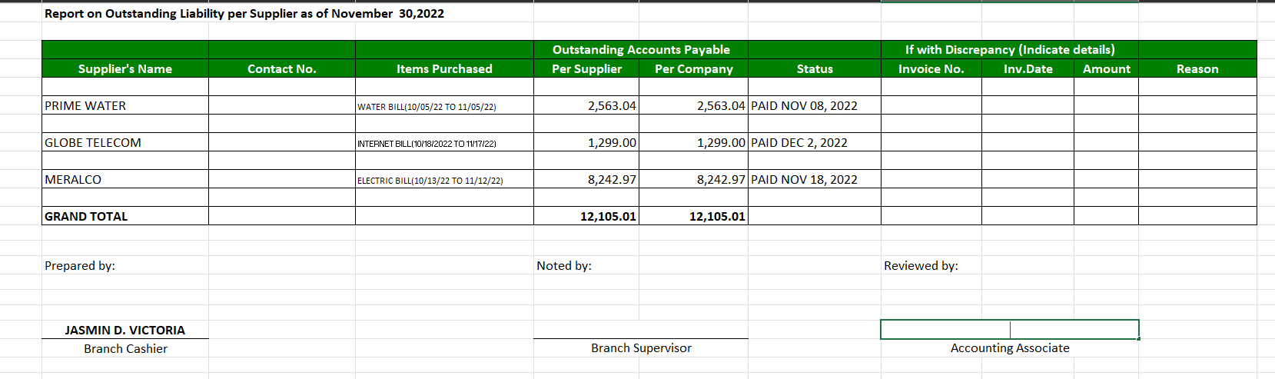Select the Supplier's Name header cell
Image resolution: width=1275 pixels, height=379 pixels.
click(x=125, y=68)
